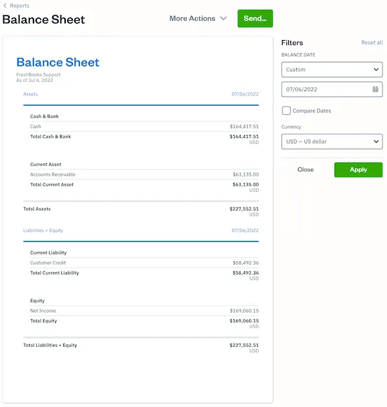Select the Assets section heading
Image resolution: width=387 pixels, height=407 pixels.
click(30, 94)
